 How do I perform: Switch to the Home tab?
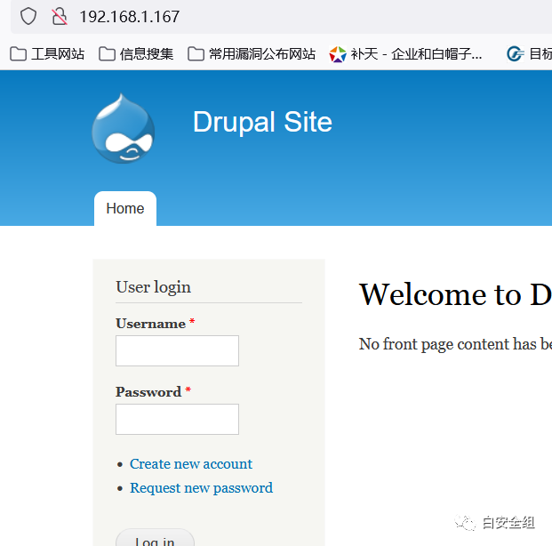[124, 209]
